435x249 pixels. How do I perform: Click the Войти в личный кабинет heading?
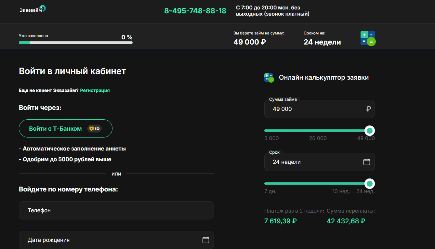(72, 71)
